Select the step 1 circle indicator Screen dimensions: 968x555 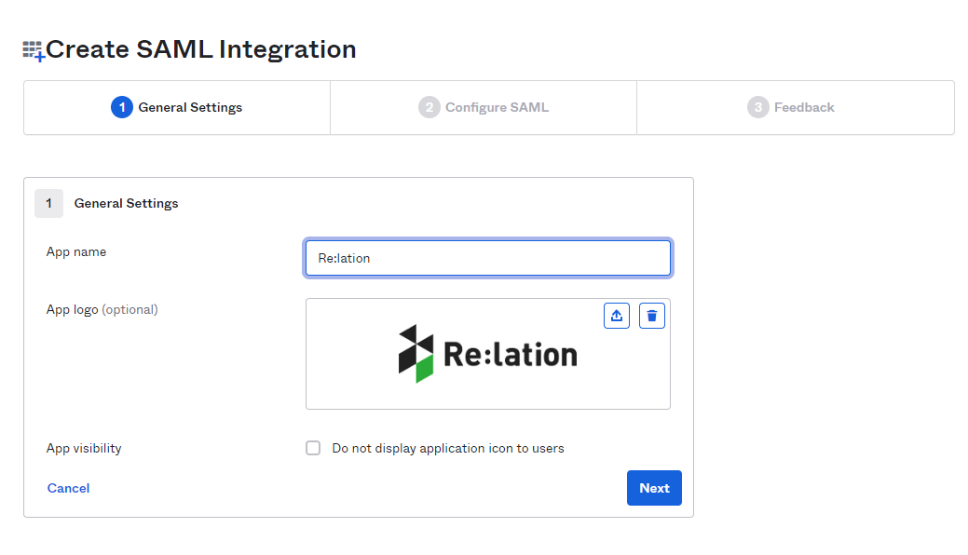pos(122,107)
